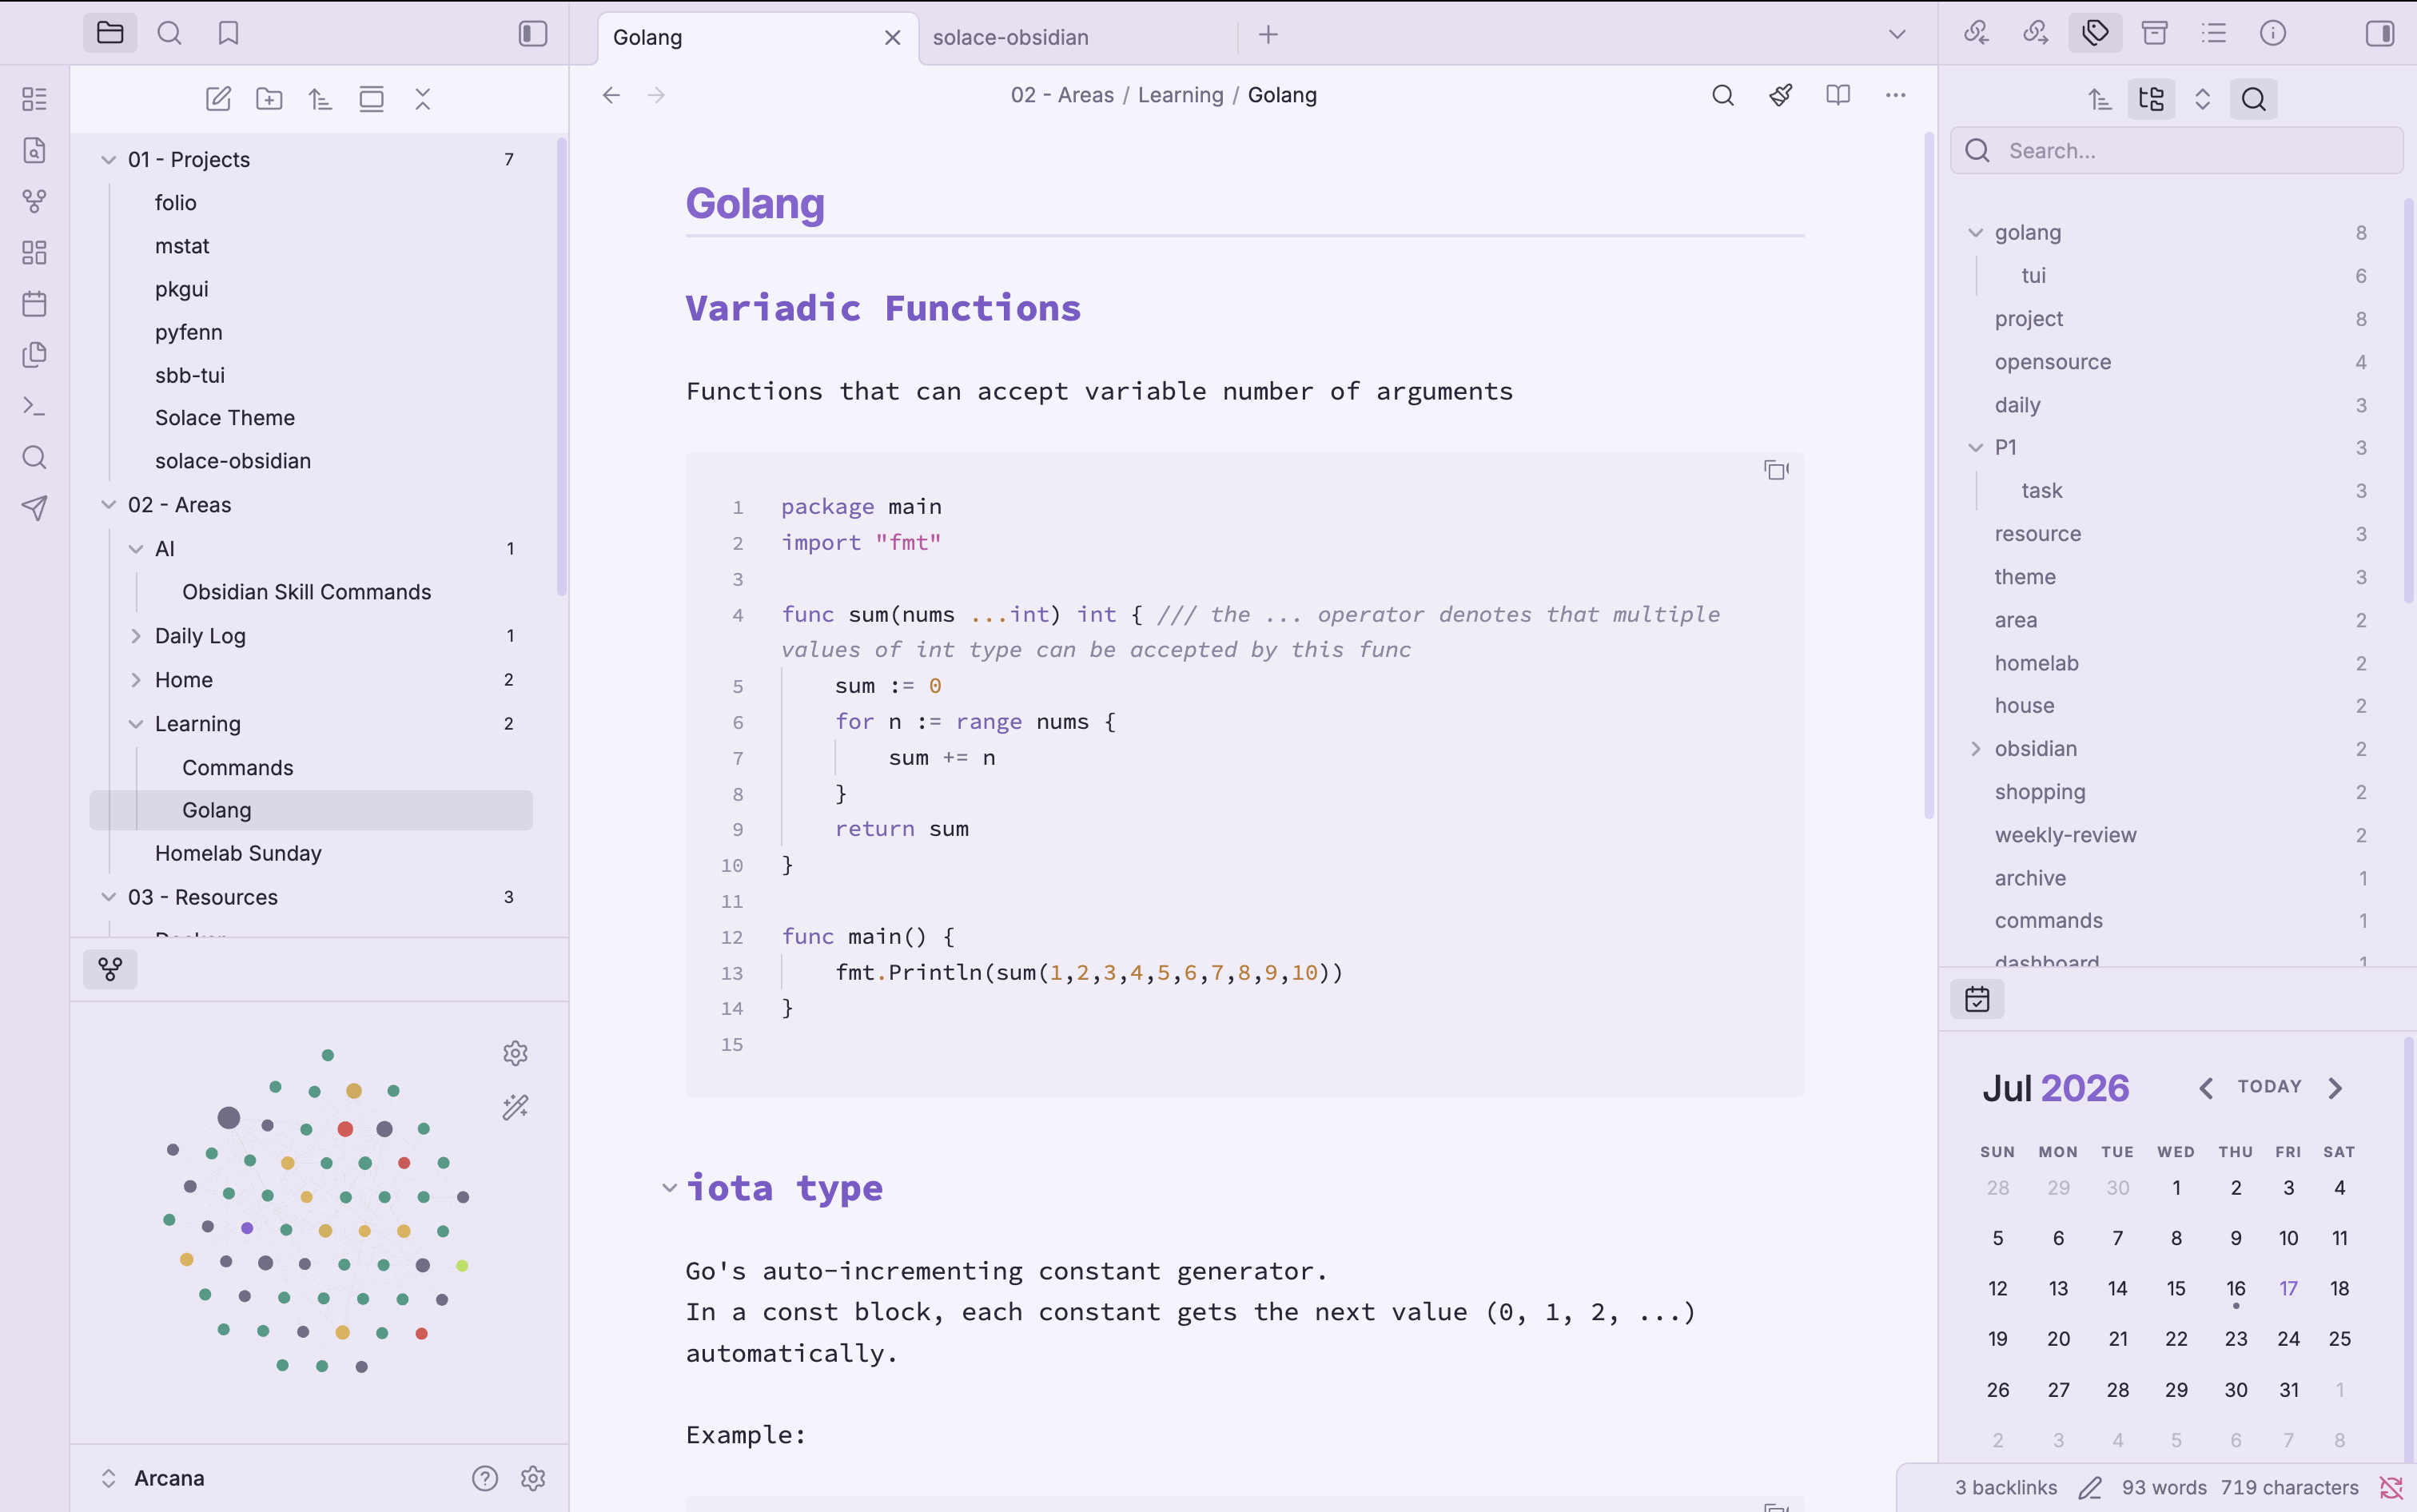Viewport: 2417px width, 1512px height.
Task: Navigate back in note history
Action: click(611, 95)
